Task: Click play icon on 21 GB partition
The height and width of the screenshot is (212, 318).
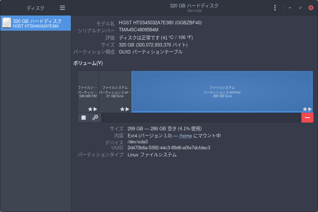Action: (x=128, y=109)
